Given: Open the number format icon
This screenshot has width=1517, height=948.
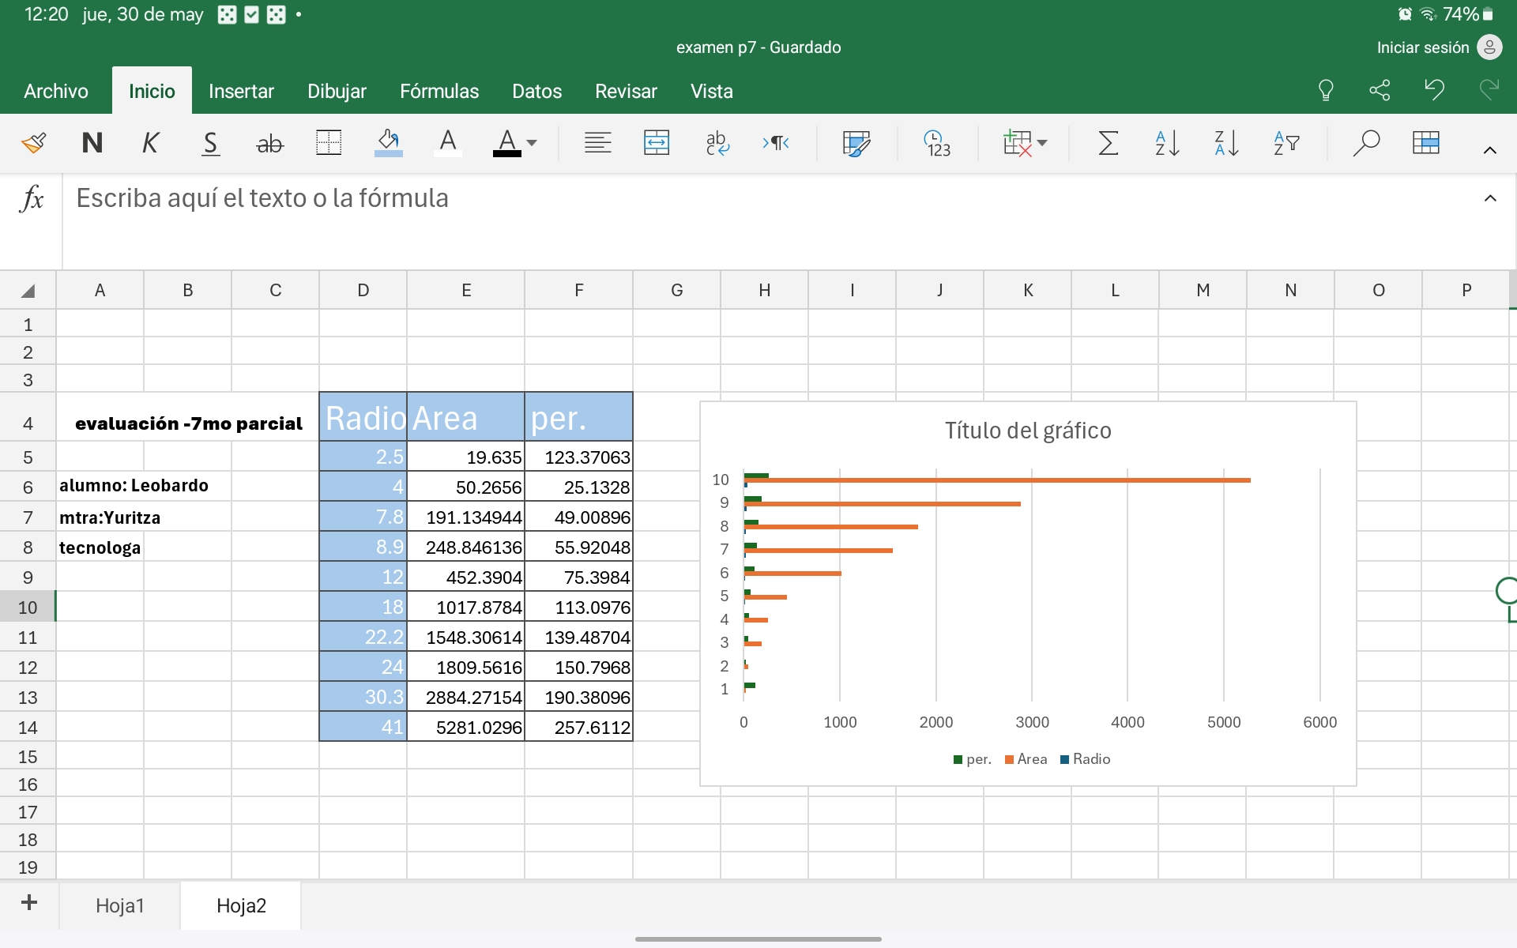Looking at the screenshot, I should point(937,143).
